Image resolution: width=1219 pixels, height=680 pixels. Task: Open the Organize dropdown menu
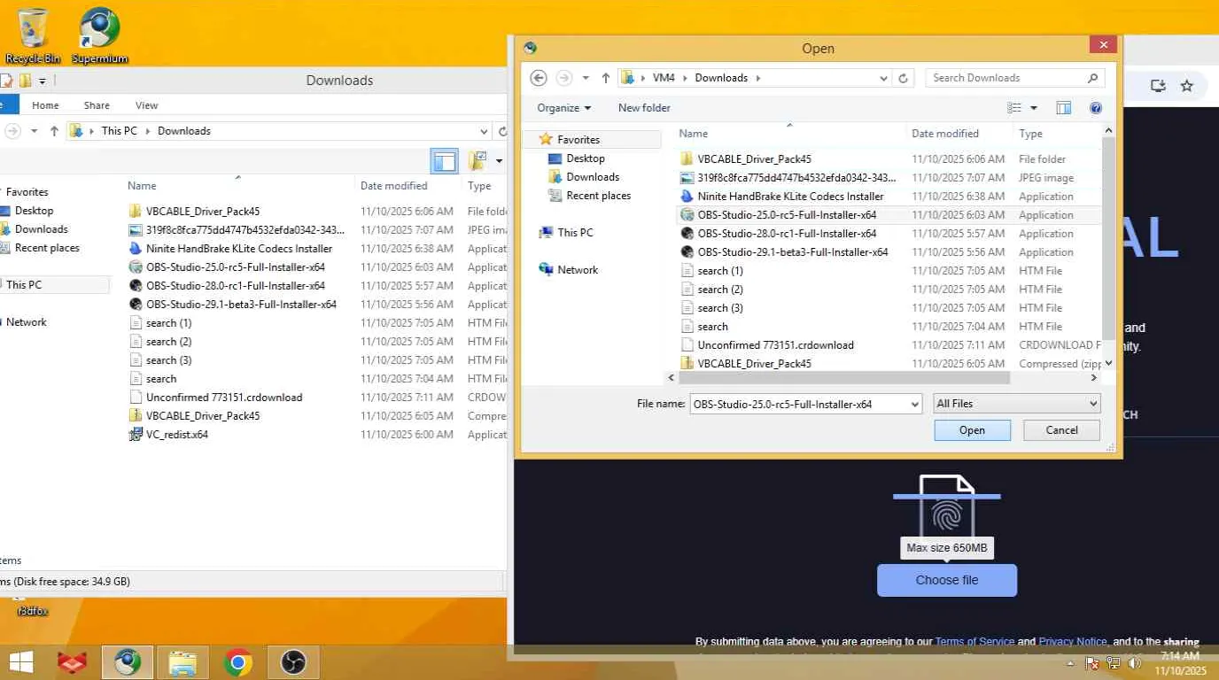(x=563, y=108)
